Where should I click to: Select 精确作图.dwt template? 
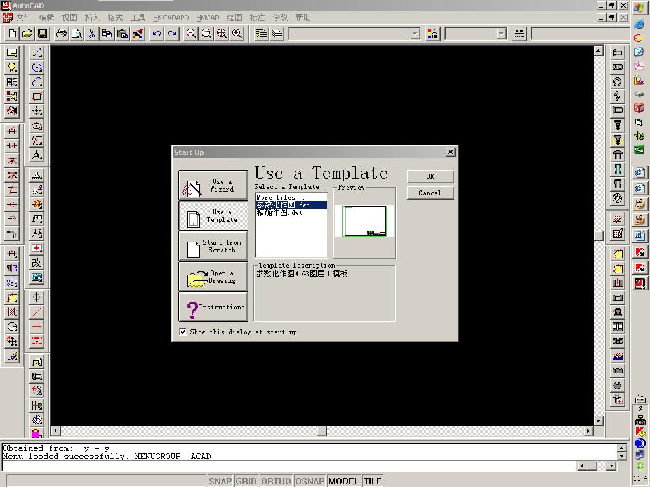pos(291,212)
